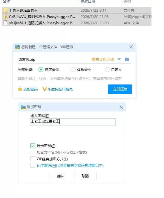Click the disabled 加密文件名(N) checkbox
Image resolution: width=164 pixels, height=198 pixels.
33,152
